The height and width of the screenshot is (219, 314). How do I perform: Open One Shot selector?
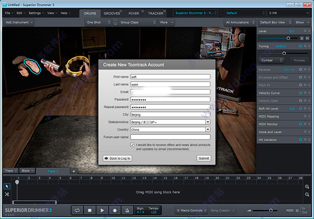pos(98,22)
